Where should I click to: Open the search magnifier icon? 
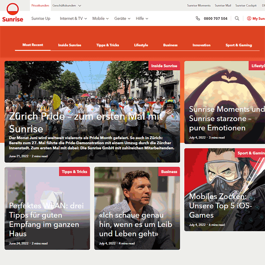(x=237, y=18)
